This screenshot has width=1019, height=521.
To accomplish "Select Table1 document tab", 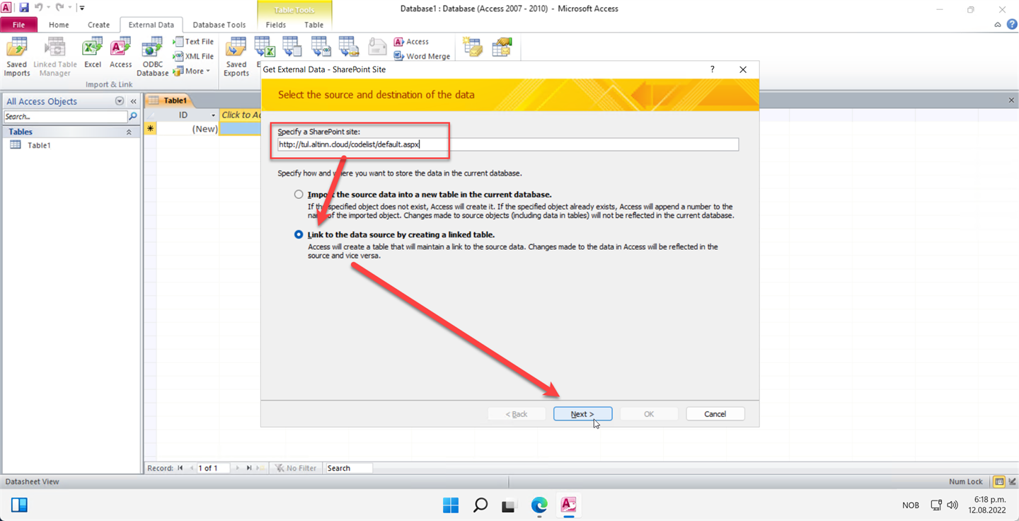I will 168,101.
